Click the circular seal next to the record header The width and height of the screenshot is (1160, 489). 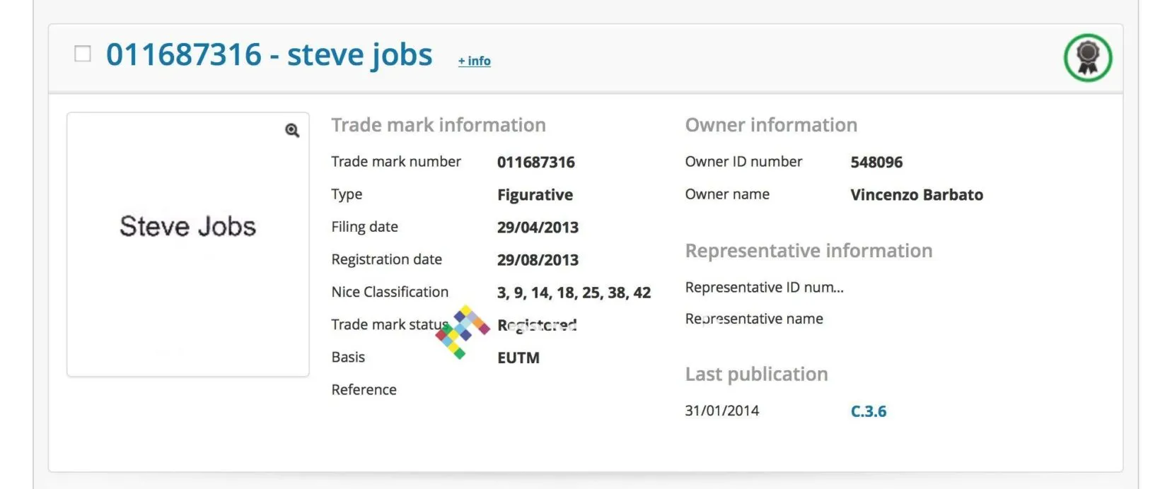(x=1086, y=57)
